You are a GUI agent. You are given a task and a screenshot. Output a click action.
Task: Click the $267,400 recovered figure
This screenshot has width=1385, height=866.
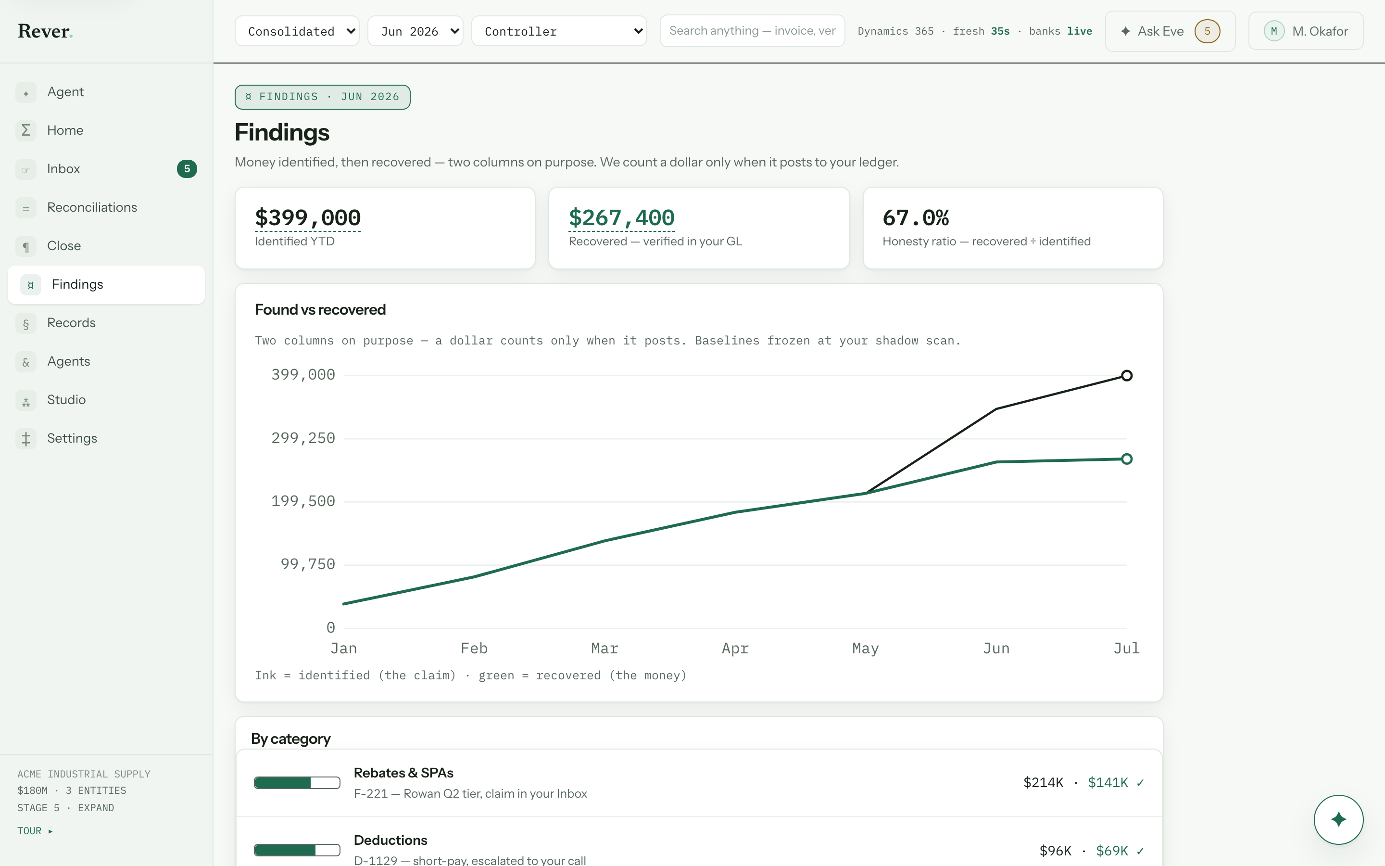(x=621, y=217)
